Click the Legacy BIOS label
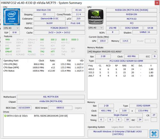This screenshot has height=139, width=160. [x=78, y=108]
